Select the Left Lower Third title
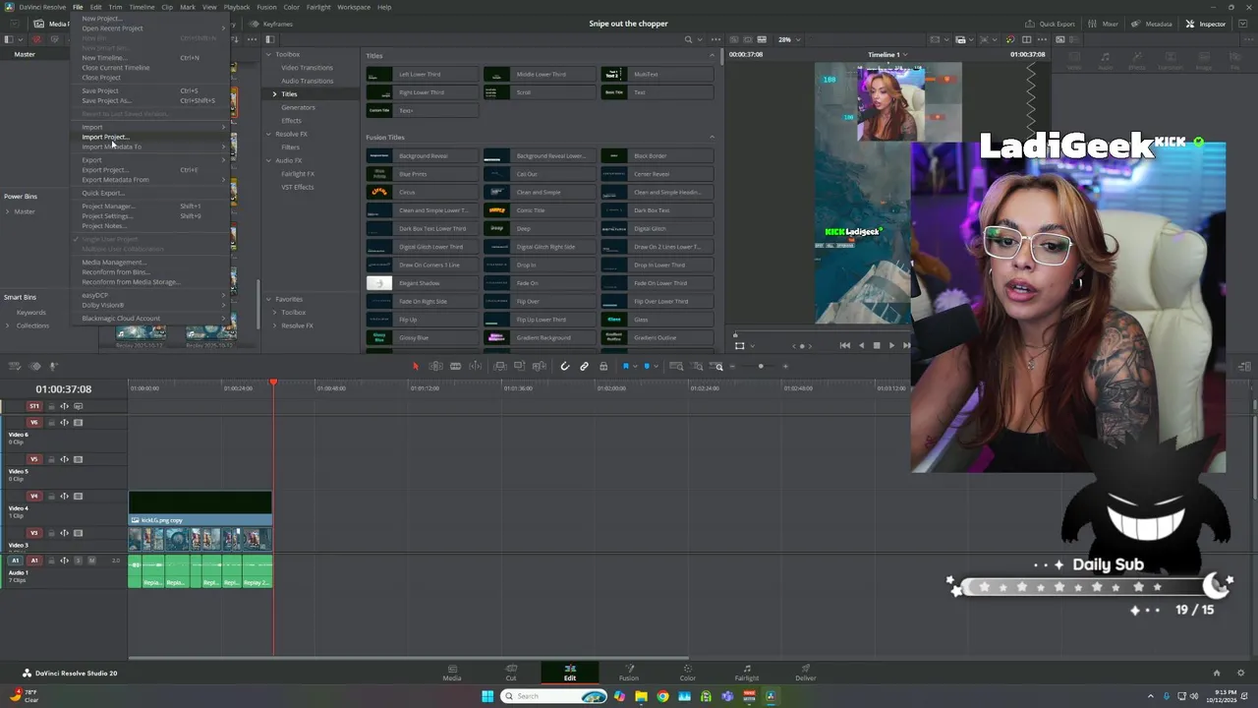The image size is (1258, 708). tap(421, 75)
